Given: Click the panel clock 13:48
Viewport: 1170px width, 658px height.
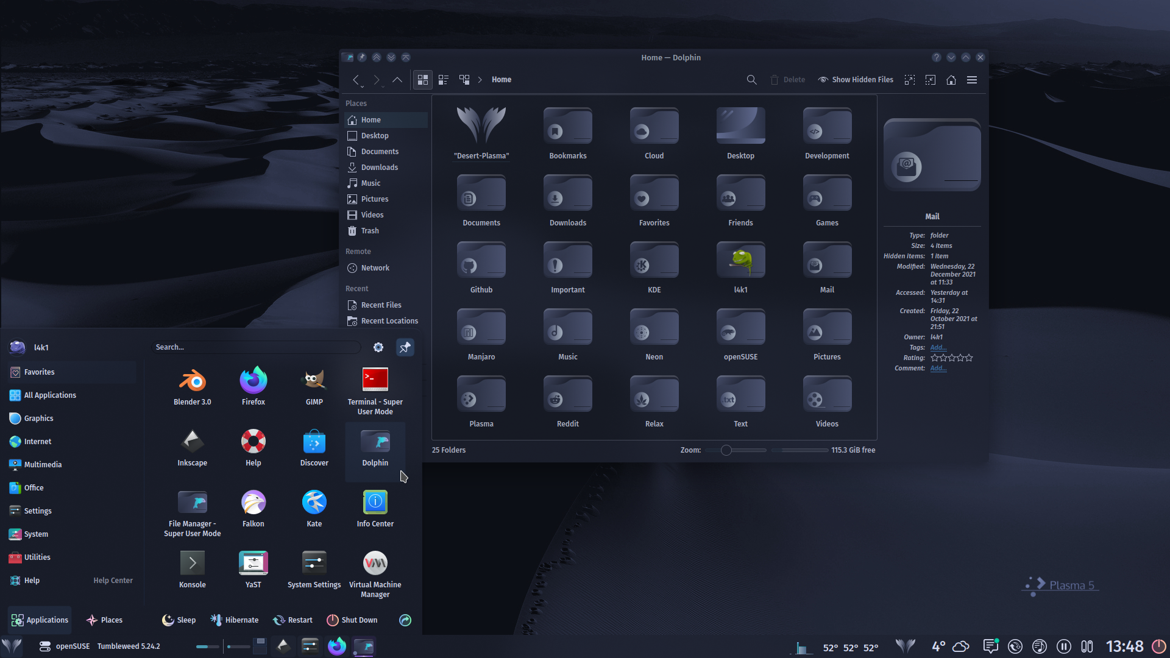Looking at the screenshot, I should point(1125,646).
